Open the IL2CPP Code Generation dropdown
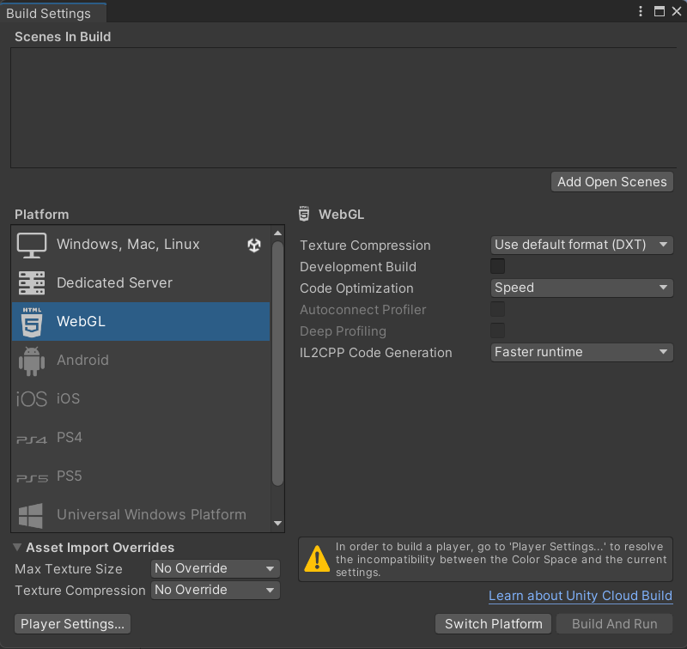The image size is (687, 649). point(581,353)
